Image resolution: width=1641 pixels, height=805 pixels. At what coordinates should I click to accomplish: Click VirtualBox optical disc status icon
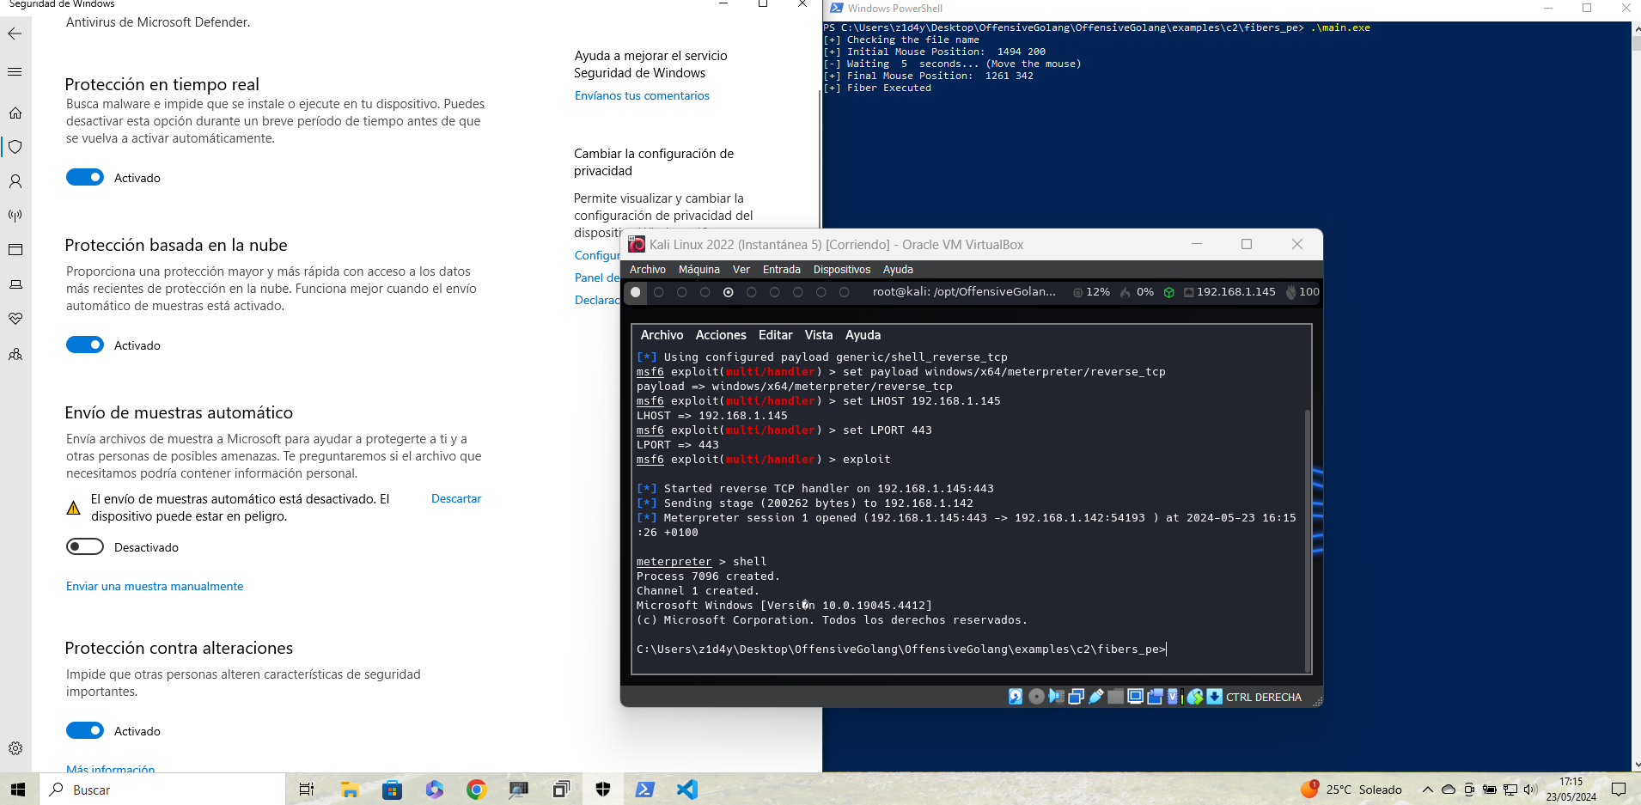coord(1036,697)
